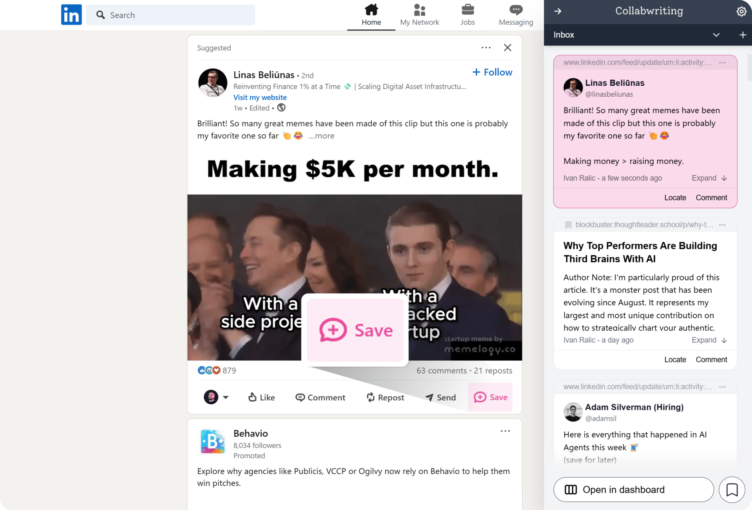Dismiss the suggested post with X
This screenshot has height=510, width=752.
coord(508,48)
